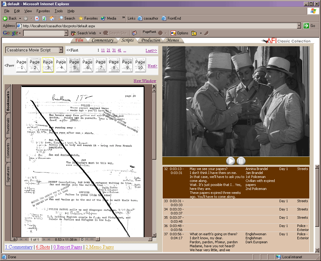Click the Last>> pagination link
The height and width of the screenshot is (261, 321).
coord(151,50)
